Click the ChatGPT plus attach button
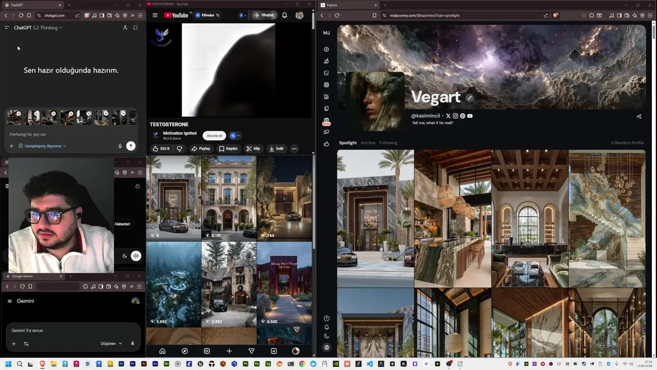The width and height of the screenshot is (657, 370). [x=11, y=146]
